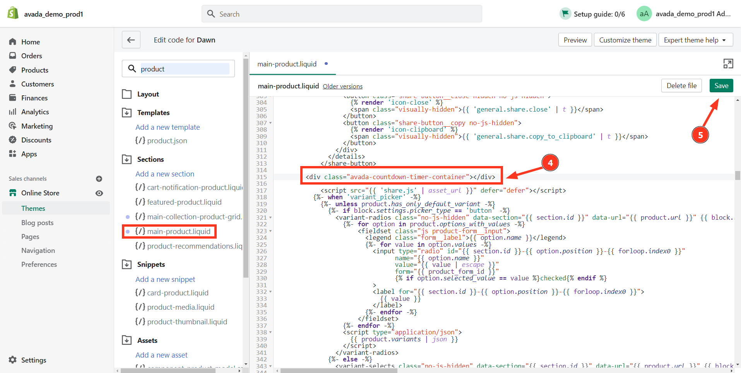This screenshot has width=741, height=373.
Task: Go back using the arrow button
Action: pos(131,40)
